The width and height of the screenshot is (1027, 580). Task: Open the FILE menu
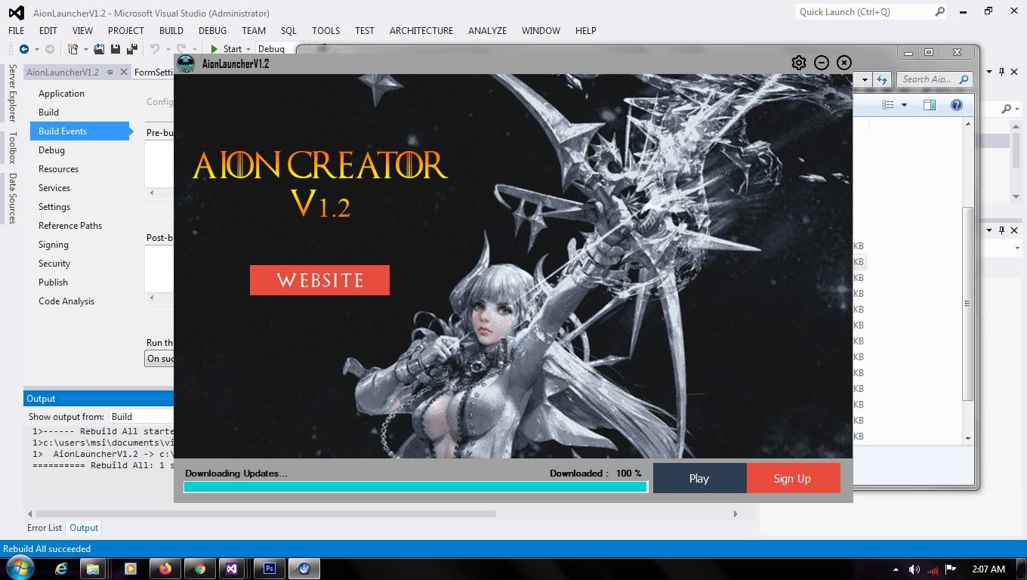point(17,30)
